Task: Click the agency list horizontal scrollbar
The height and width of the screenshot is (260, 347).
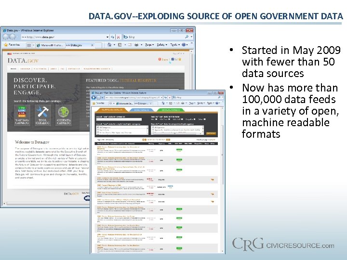Action: click(176, 134)
